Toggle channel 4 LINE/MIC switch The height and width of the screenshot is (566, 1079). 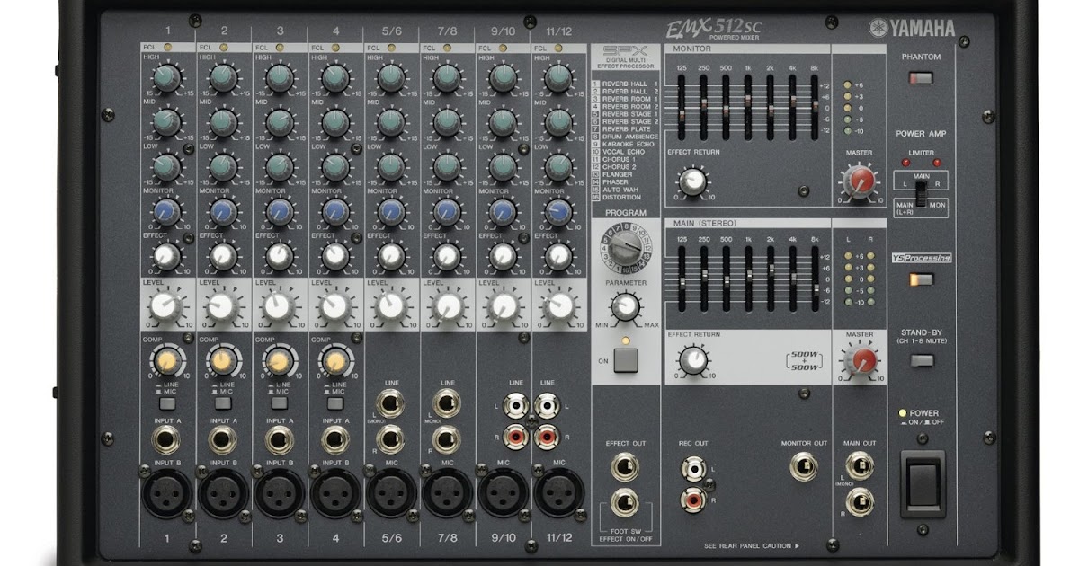click(334, 402)
